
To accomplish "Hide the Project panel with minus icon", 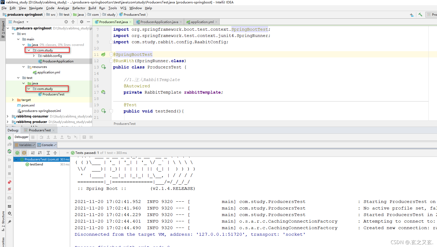I will 89,22.
